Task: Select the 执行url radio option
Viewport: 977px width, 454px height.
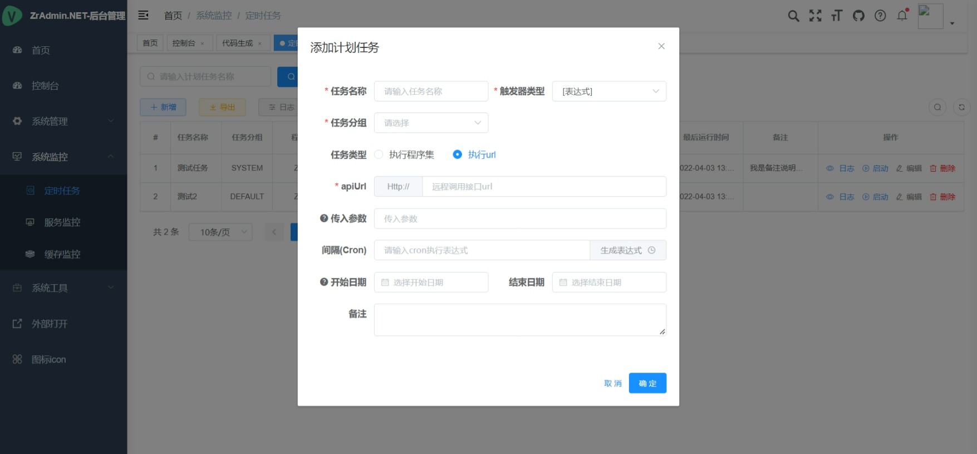Action: coord(457,155)
